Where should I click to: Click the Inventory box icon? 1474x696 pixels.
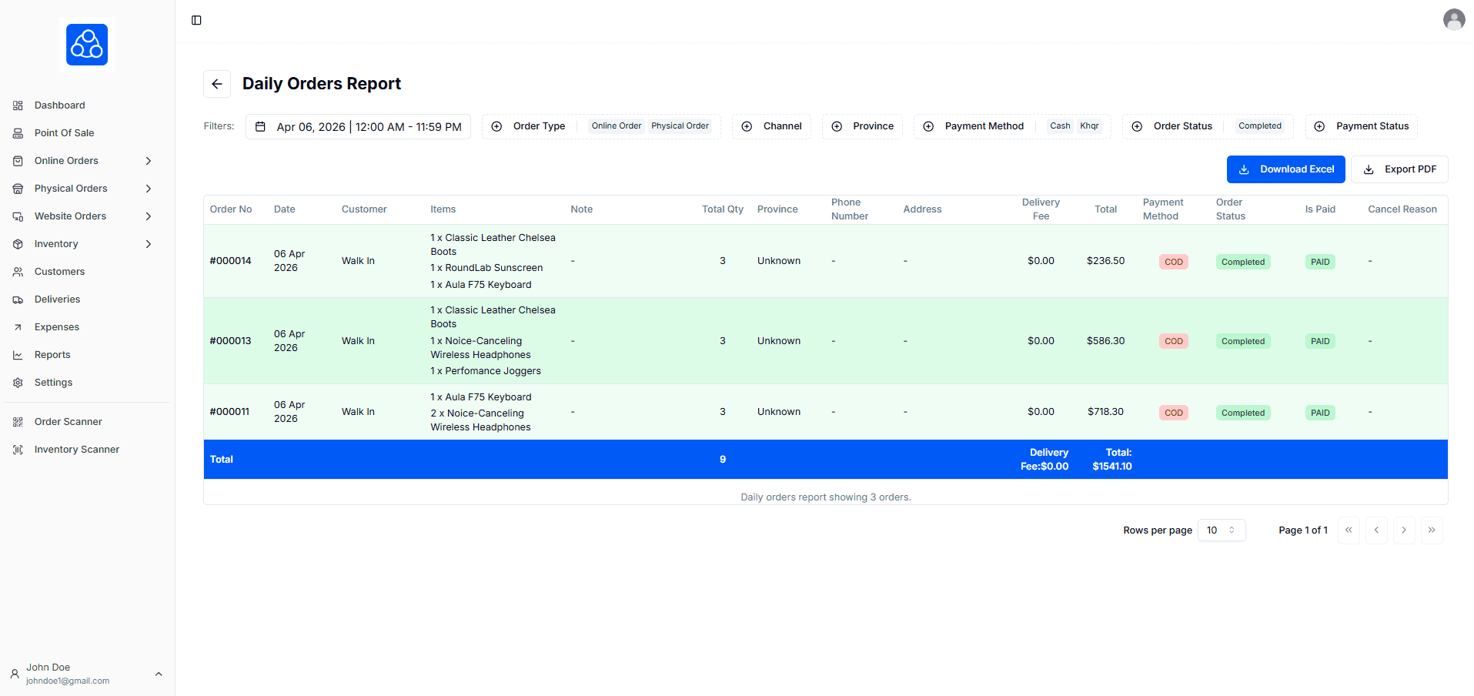click(18, 244)
